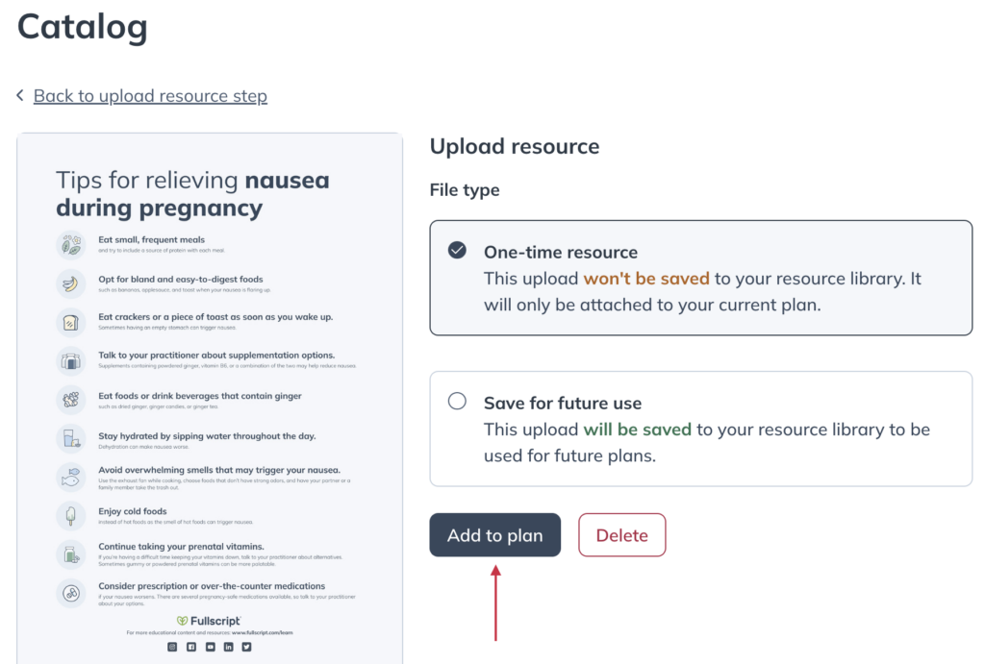Click the fish icon beside smells tip

coord(70,477)
